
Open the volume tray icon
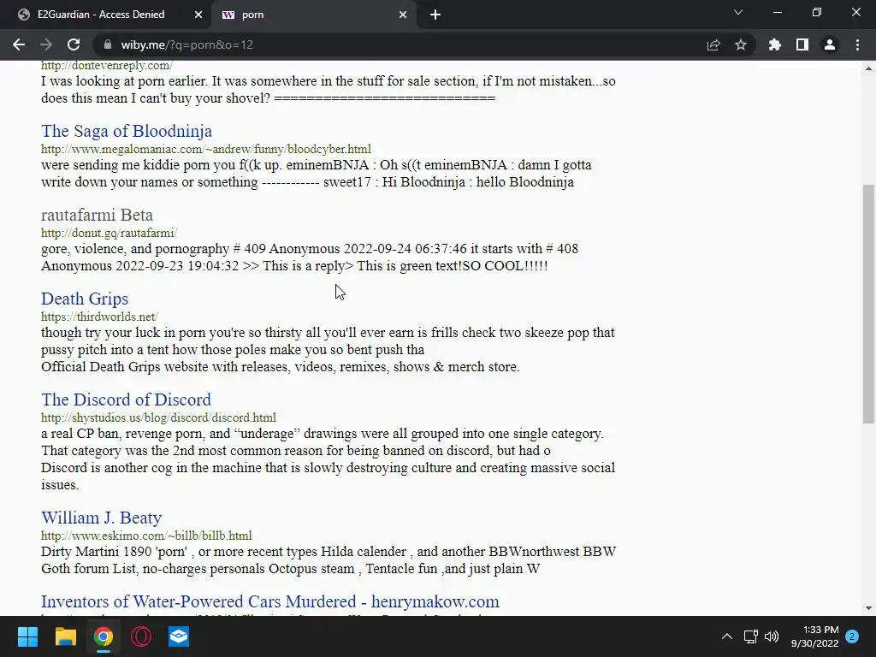(x=772, y=636)
